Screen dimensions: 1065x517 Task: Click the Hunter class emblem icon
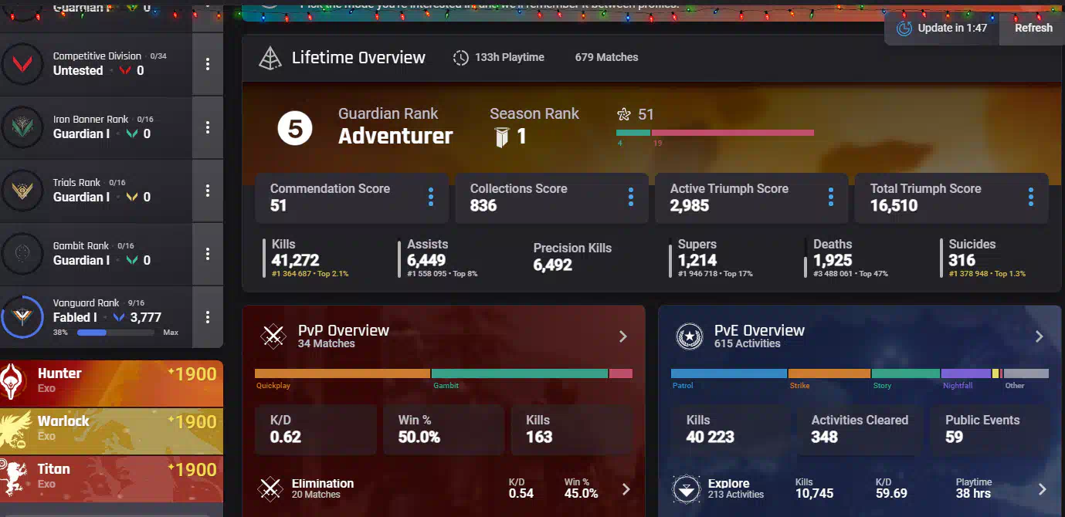click(x=13, y=380)
